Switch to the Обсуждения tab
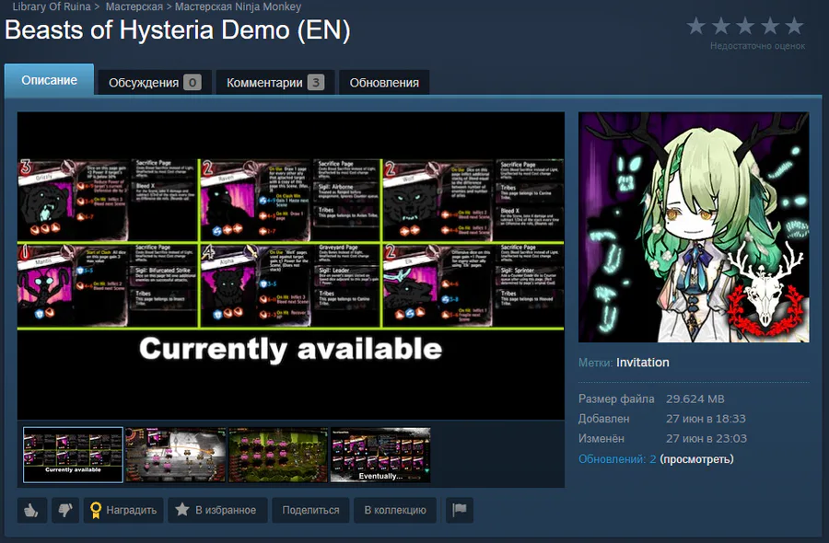Screen dimensions: 829x543 coord(155,83)
